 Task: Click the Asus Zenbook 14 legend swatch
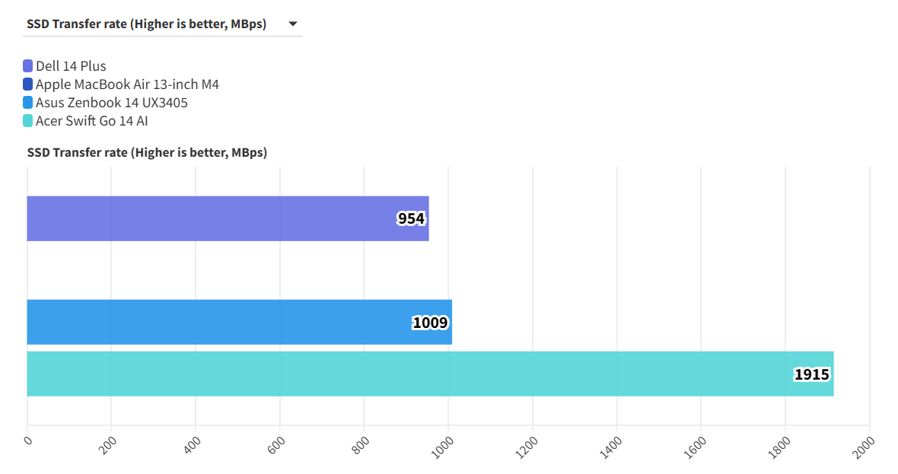pyautogui.click(x=28, y=103)
